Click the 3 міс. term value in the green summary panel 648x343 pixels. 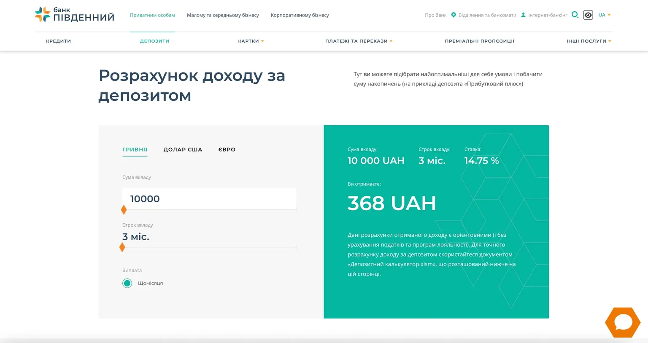point(432,161)
